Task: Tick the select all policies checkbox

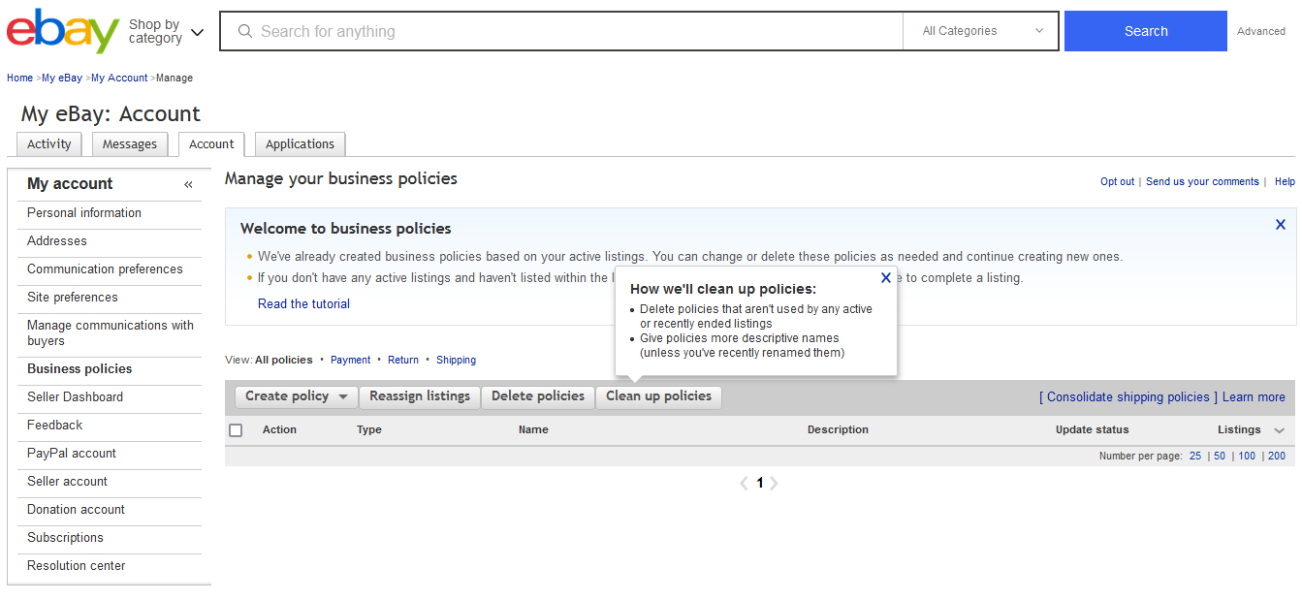Action: 236,430
